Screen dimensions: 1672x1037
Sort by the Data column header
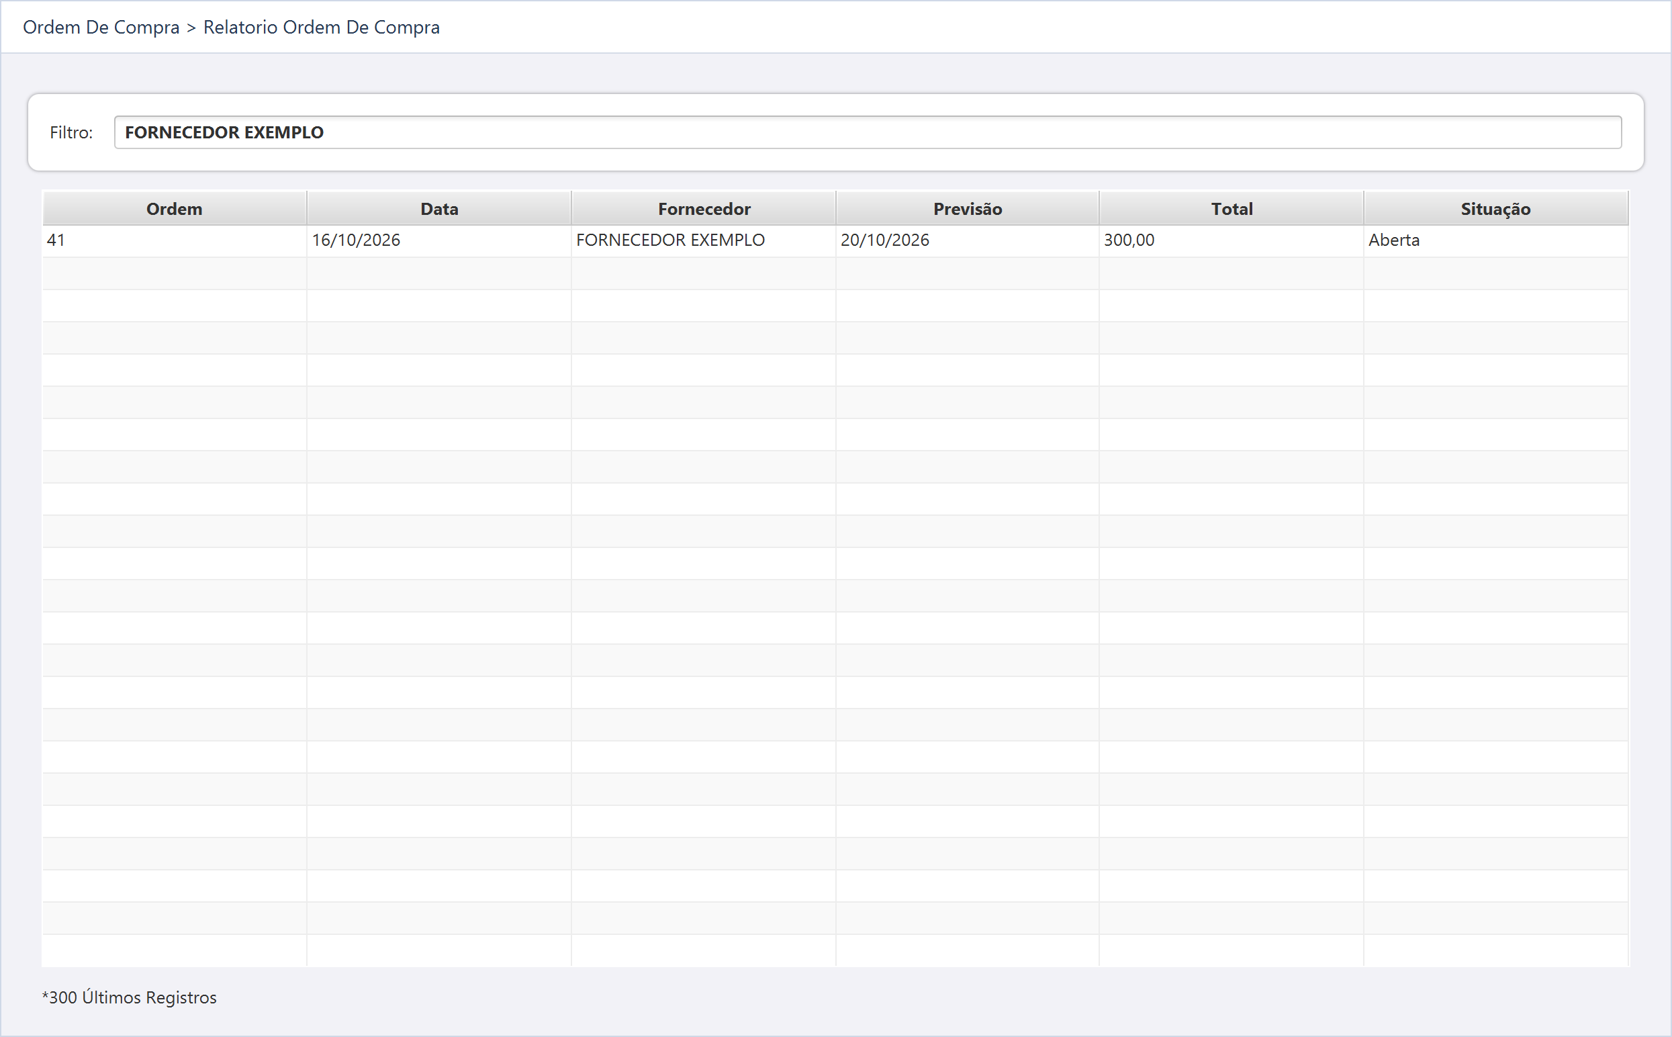[438, 208]
